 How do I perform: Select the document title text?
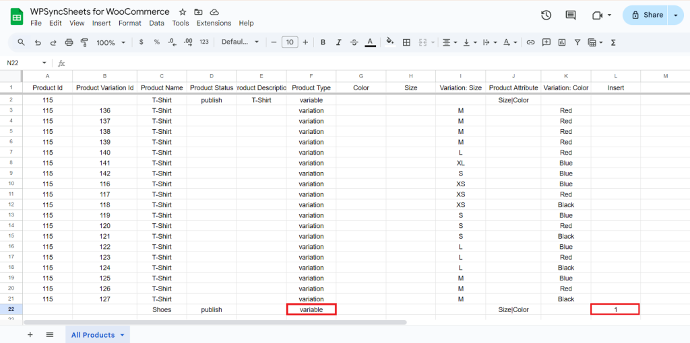pos(100,11)
